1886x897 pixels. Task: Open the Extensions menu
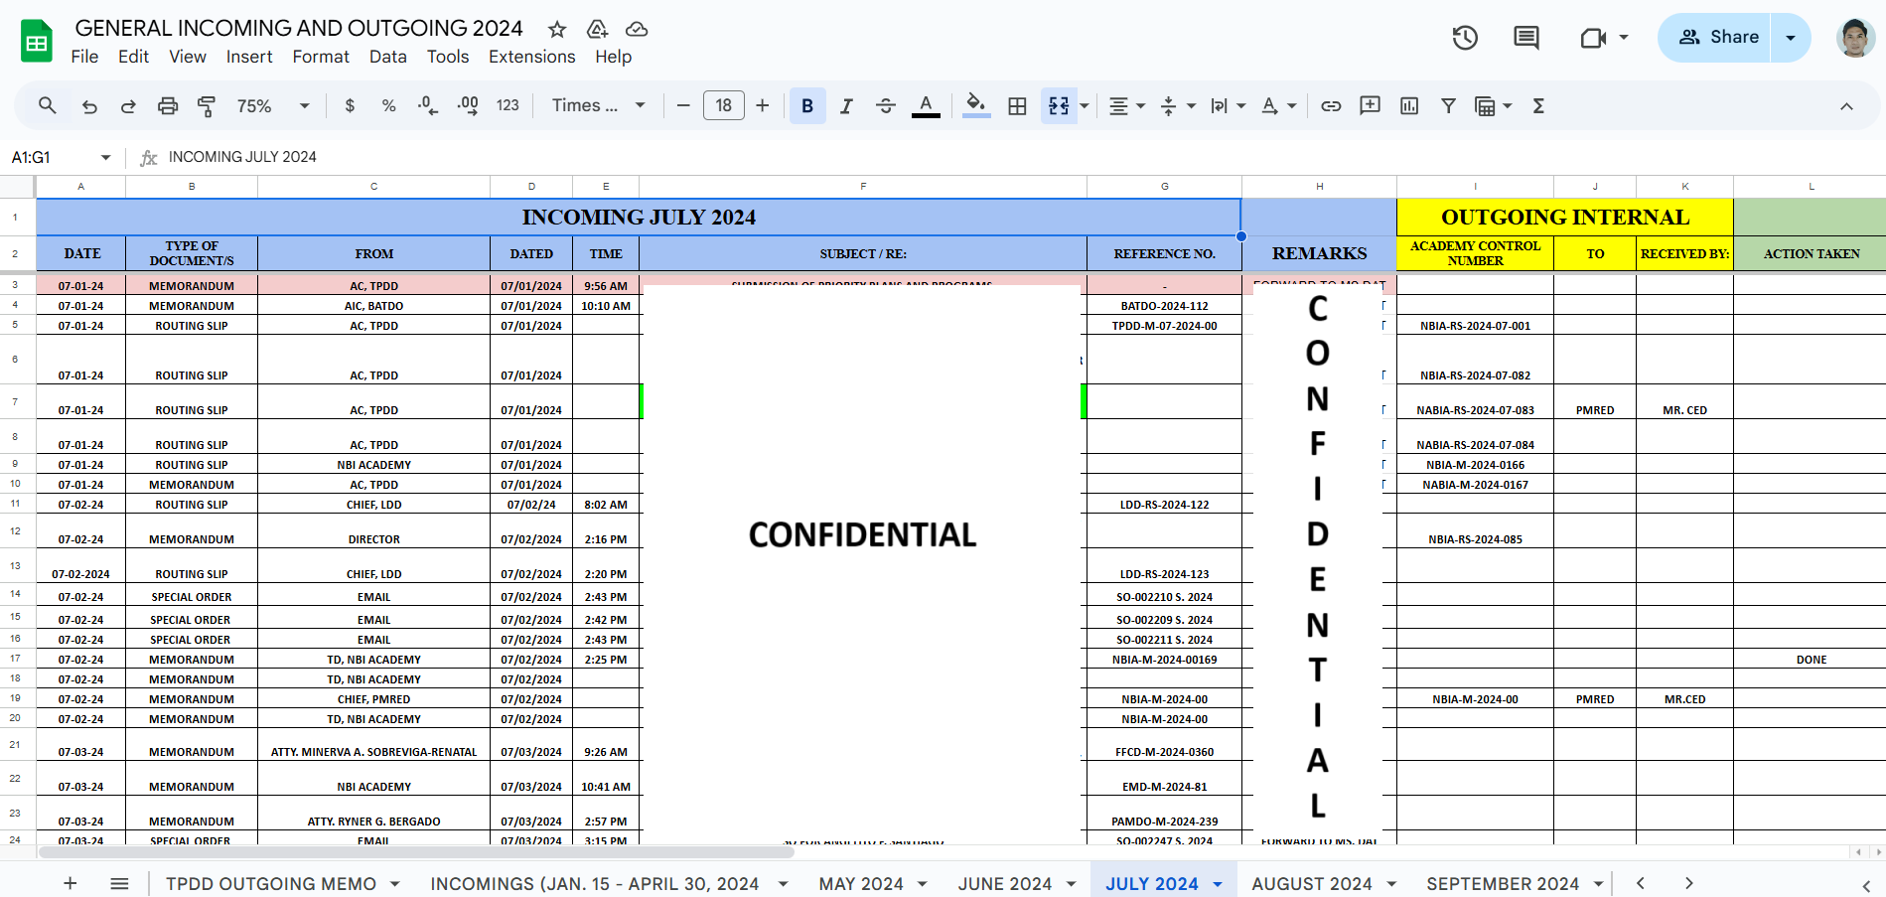tap(531, 57)
